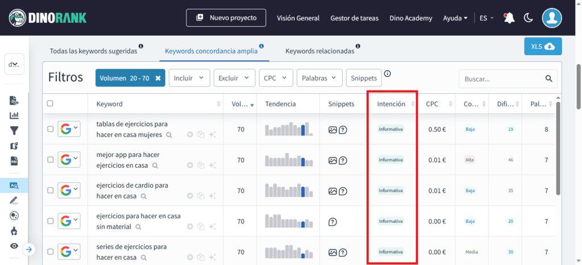Check the 'sin material' row checkbox
This screenshot has height=265, width=582.
50,221
